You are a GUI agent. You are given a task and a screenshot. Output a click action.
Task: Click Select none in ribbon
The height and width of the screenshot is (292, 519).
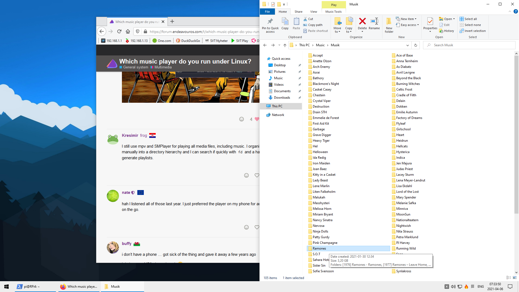(x=470, y=25)
